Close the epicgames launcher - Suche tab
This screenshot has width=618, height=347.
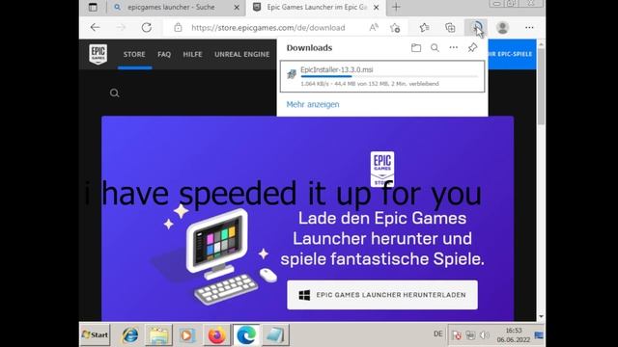[x=237, y=8]
